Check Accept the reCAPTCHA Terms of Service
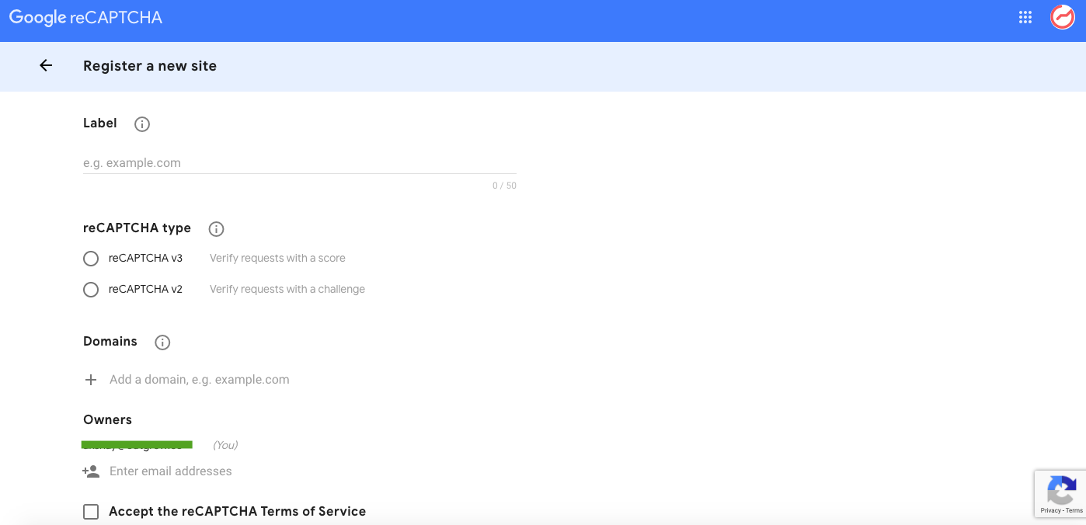 click(x=91, y=512)
